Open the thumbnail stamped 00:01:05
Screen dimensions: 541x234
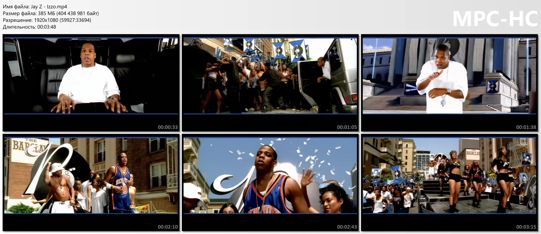pyautogui.click(x=270, y=83)
